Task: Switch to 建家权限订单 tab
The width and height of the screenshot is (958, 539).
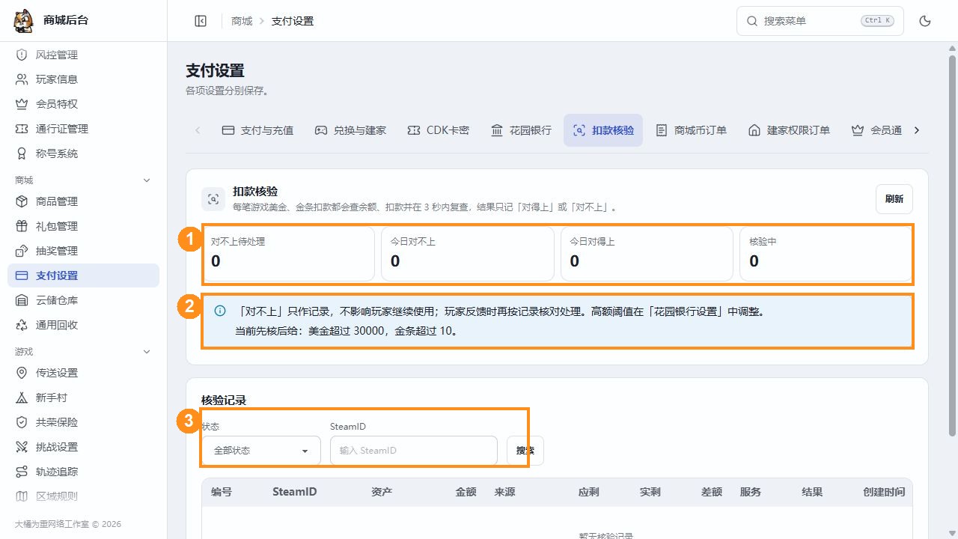Action: [x=789, y=130]
